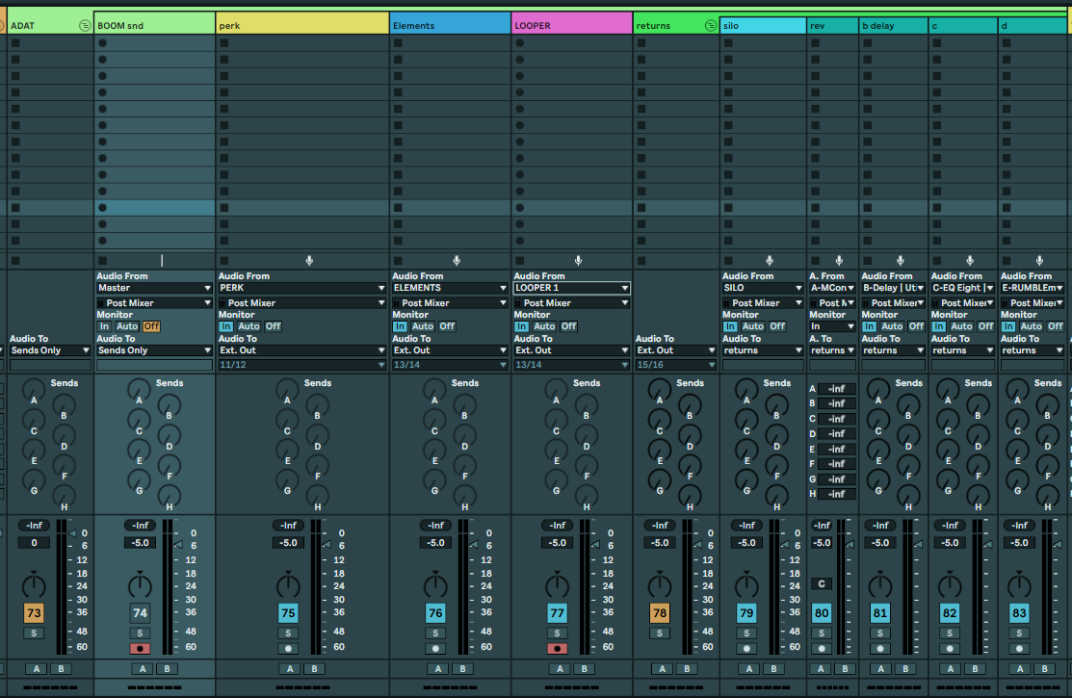Toggle track activator 73 on ADAT track

(x=34, y=613)
